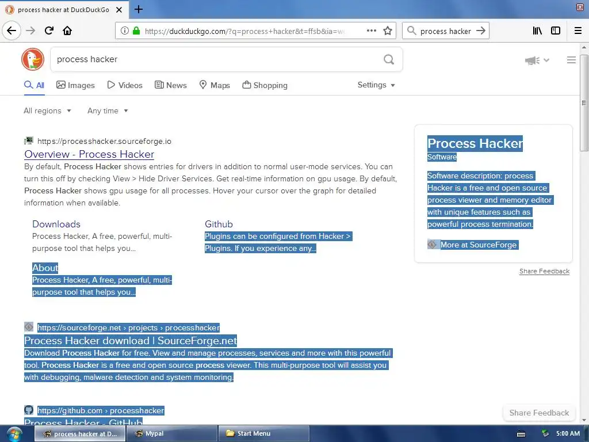Open the browser hamburger menu

tap(578, 31)
